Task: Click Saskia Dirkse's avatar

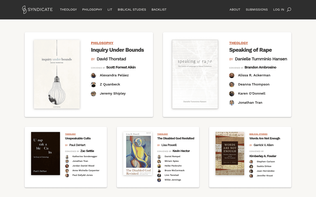Action: click(x=251, y=167)
